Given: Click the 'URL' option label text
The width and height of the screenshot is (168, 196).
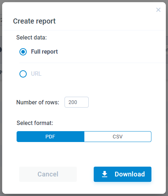Looking at the screenshot, I should (36, 74).
